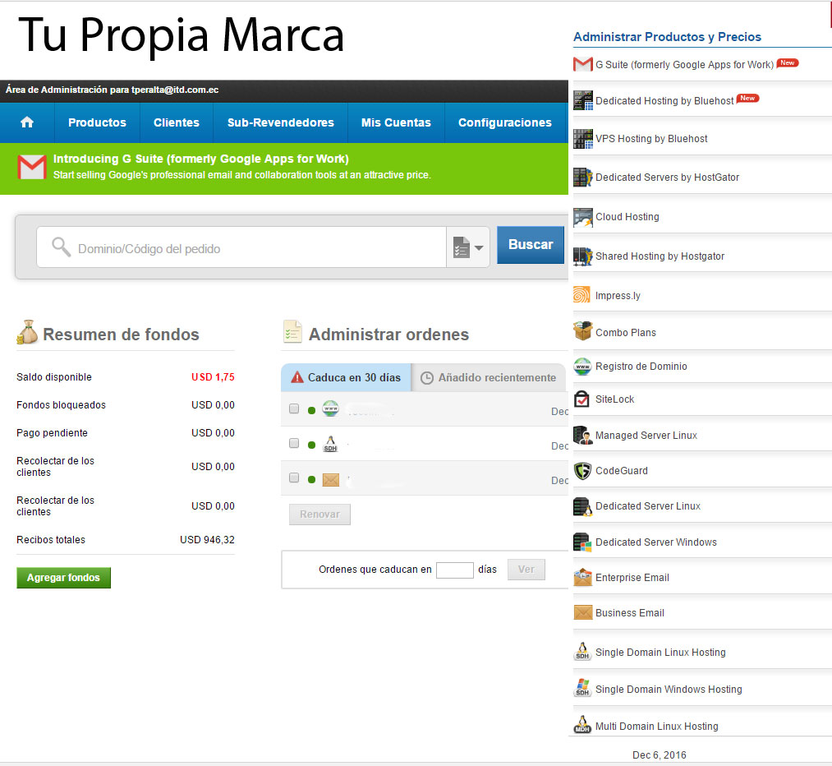The height and width of the screenshot is (766, 832).
Task: Open the Sub-Revendedores menu
Action: click(281, 122)
